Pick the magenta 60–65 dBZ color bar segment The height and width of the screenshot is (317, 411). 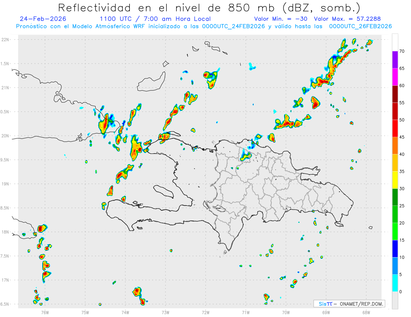395,77
